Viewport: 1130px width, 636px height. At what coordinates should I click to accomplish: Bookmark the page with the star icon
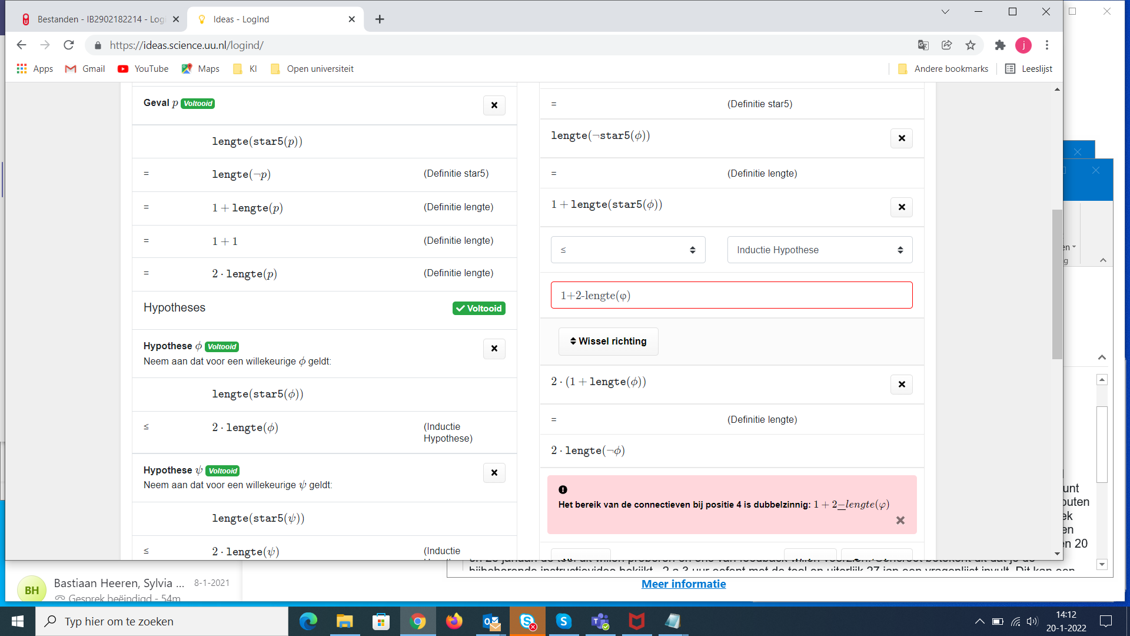[971, 45]
